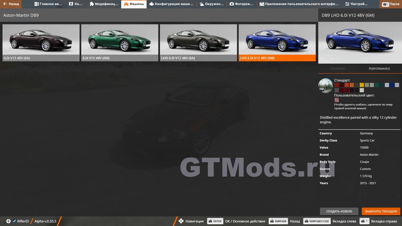402x226 pixels.
Task: Click the globe icon in bottom bar
Action: tap(9, 221)
